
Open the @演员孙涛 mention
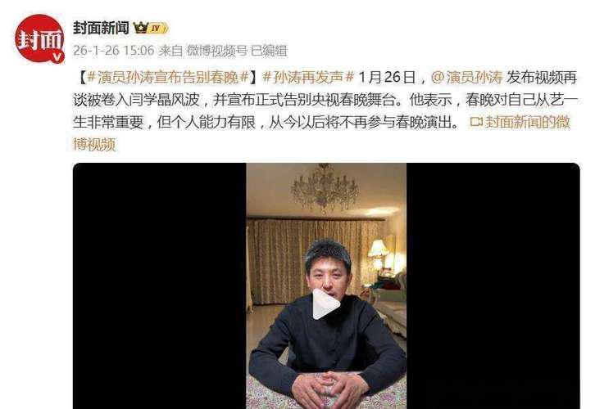coord(467,77)
